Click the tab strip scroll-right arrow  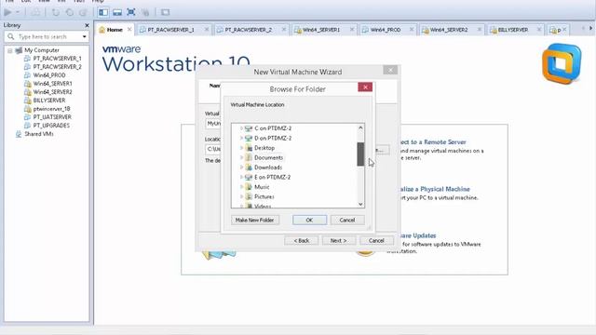[590, 29]
